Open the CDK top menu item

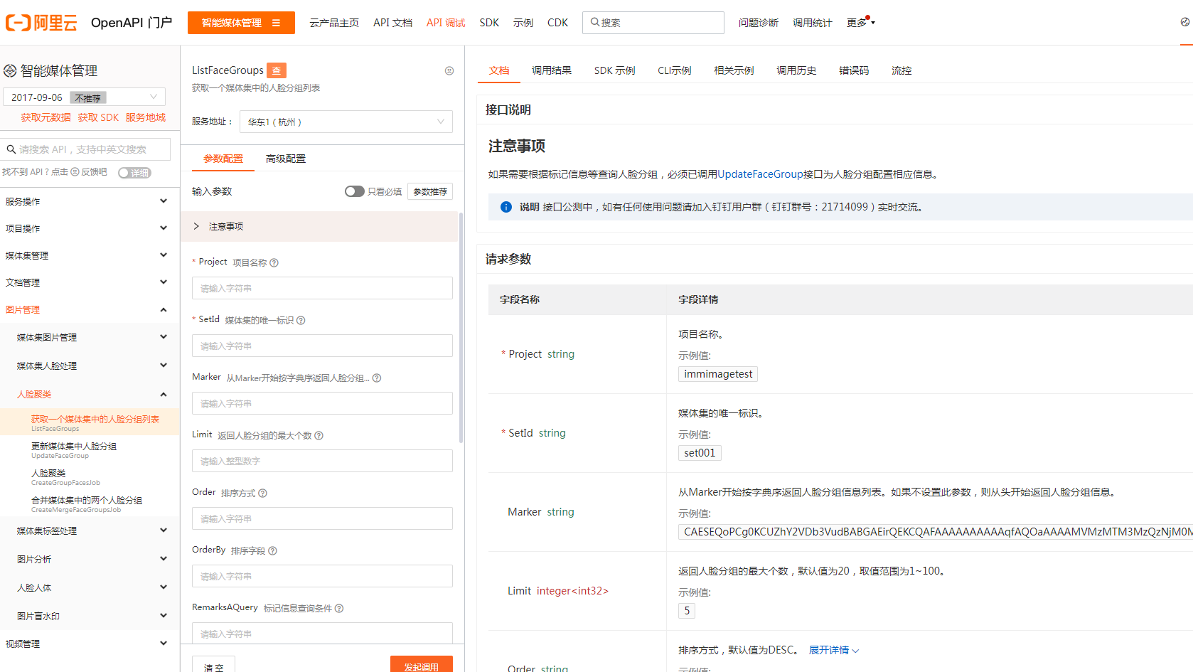(x=557, y=23)
